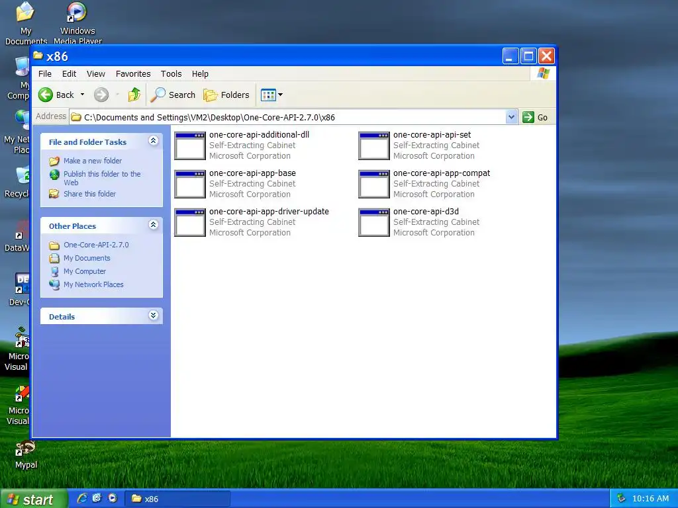Expand the Details panel
Viewport: 678px width, 508px height.
[153, 315]
